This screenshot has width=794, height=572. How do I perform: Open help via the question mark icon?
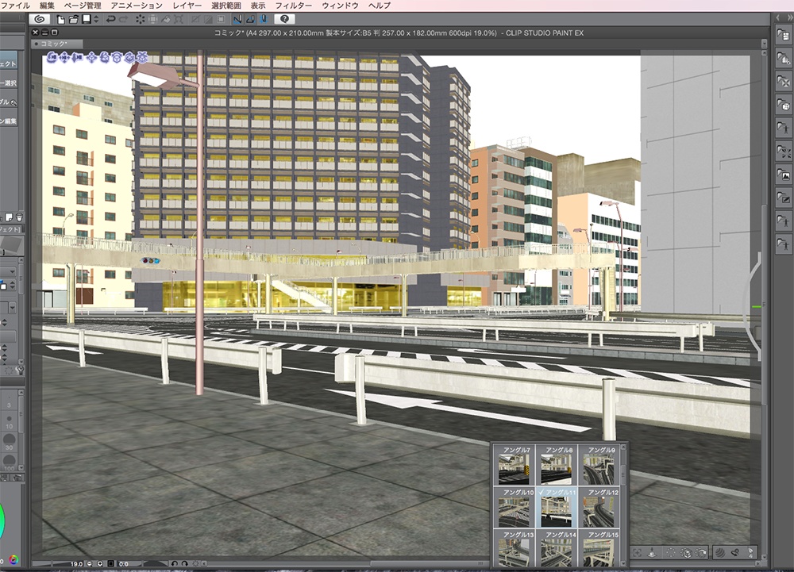coord(283,18)
